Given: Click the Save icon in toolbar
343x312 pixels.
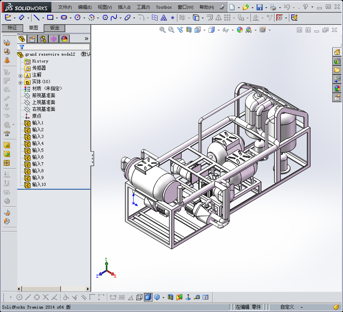Looking at the screenshot, I should click(259, 7).
